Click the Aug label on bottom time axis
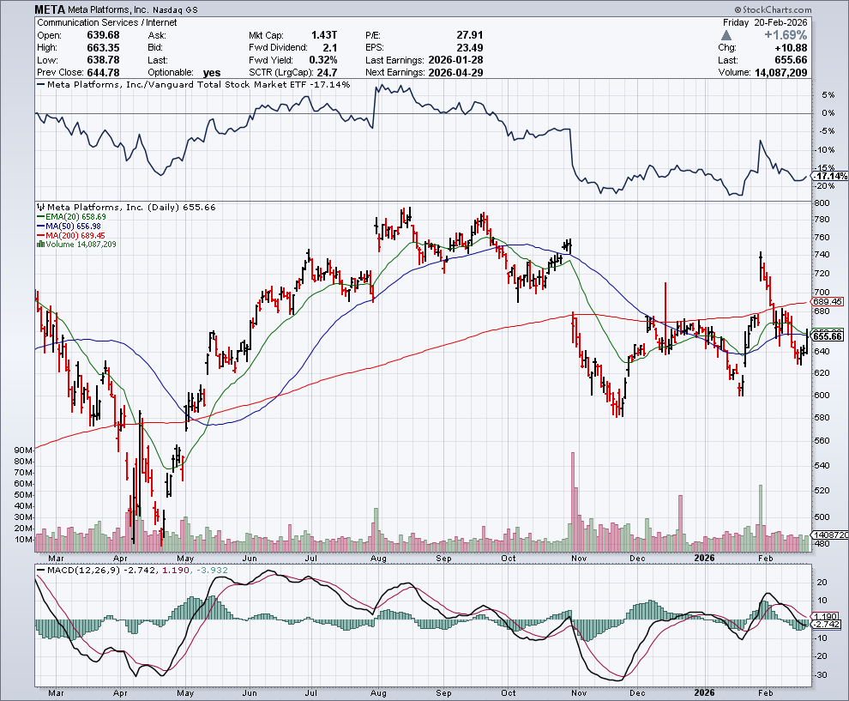 [x=377, y=691]
